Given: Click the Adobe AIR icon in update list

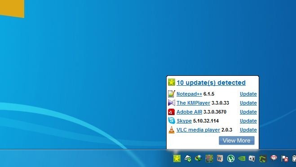Looking at the screenshot, I should (172, 112).
